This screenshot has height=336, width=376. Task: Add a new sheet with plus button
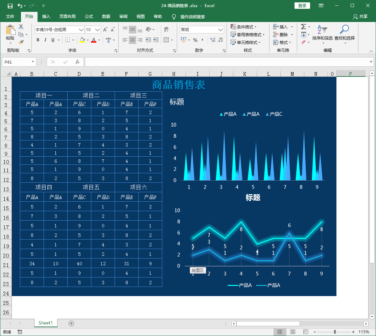tap(71, 323)
